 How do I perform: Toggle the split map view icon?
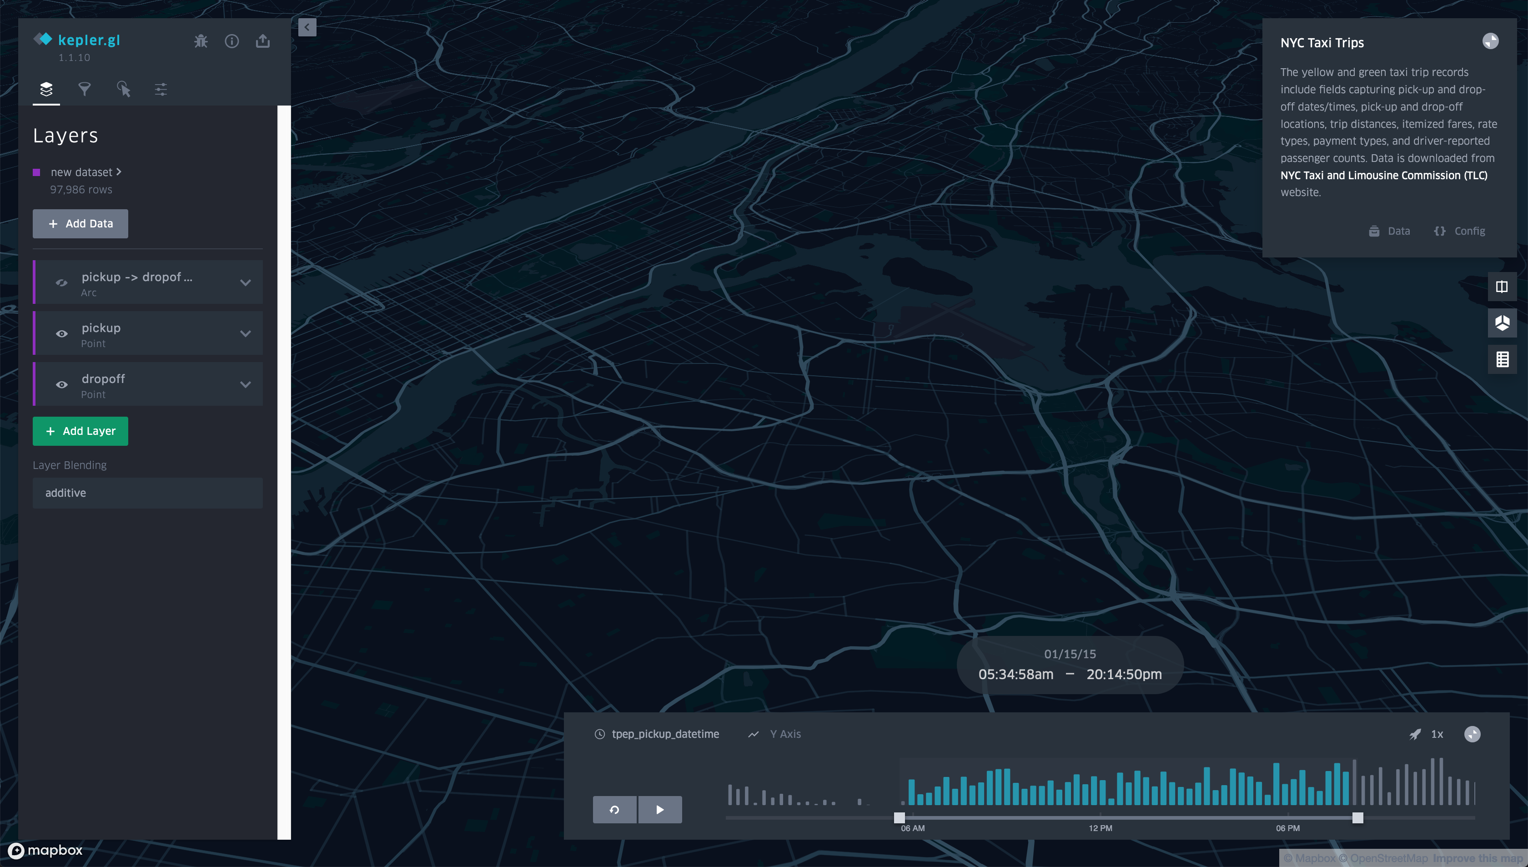pyautogui.click(x=1503, y=287)
